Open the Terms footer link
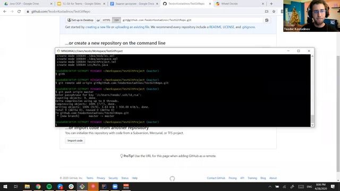 (x=90, y=178)
